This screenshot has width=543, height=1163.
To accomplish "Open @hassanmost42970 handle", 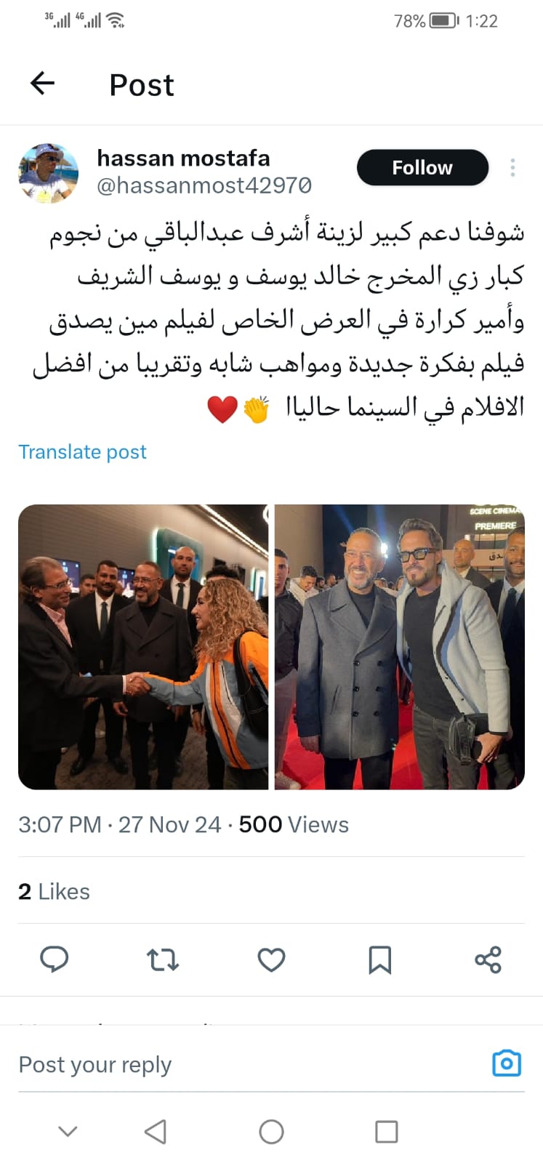I will tap(204, 186).
